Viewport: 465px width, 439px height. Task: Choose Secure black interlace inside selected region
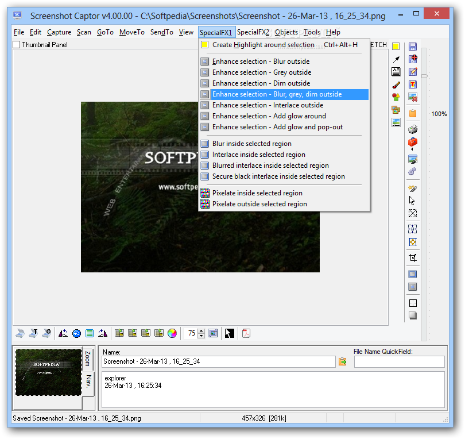click(x=284, y=176)
